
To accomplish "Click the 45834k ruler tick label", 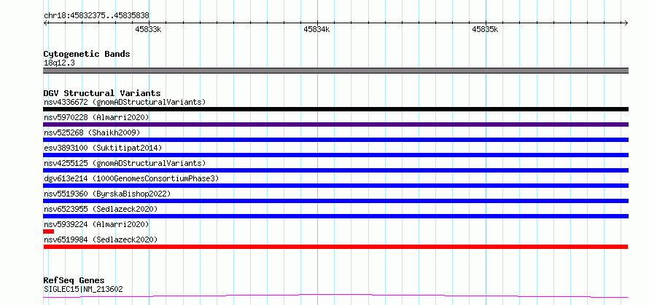I will click(x=316, y=29).
